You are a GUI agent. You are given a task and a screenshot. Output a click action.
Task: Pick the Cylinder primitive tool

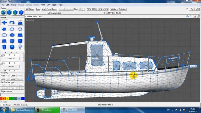pyautogui.click(x=4, y=47)
